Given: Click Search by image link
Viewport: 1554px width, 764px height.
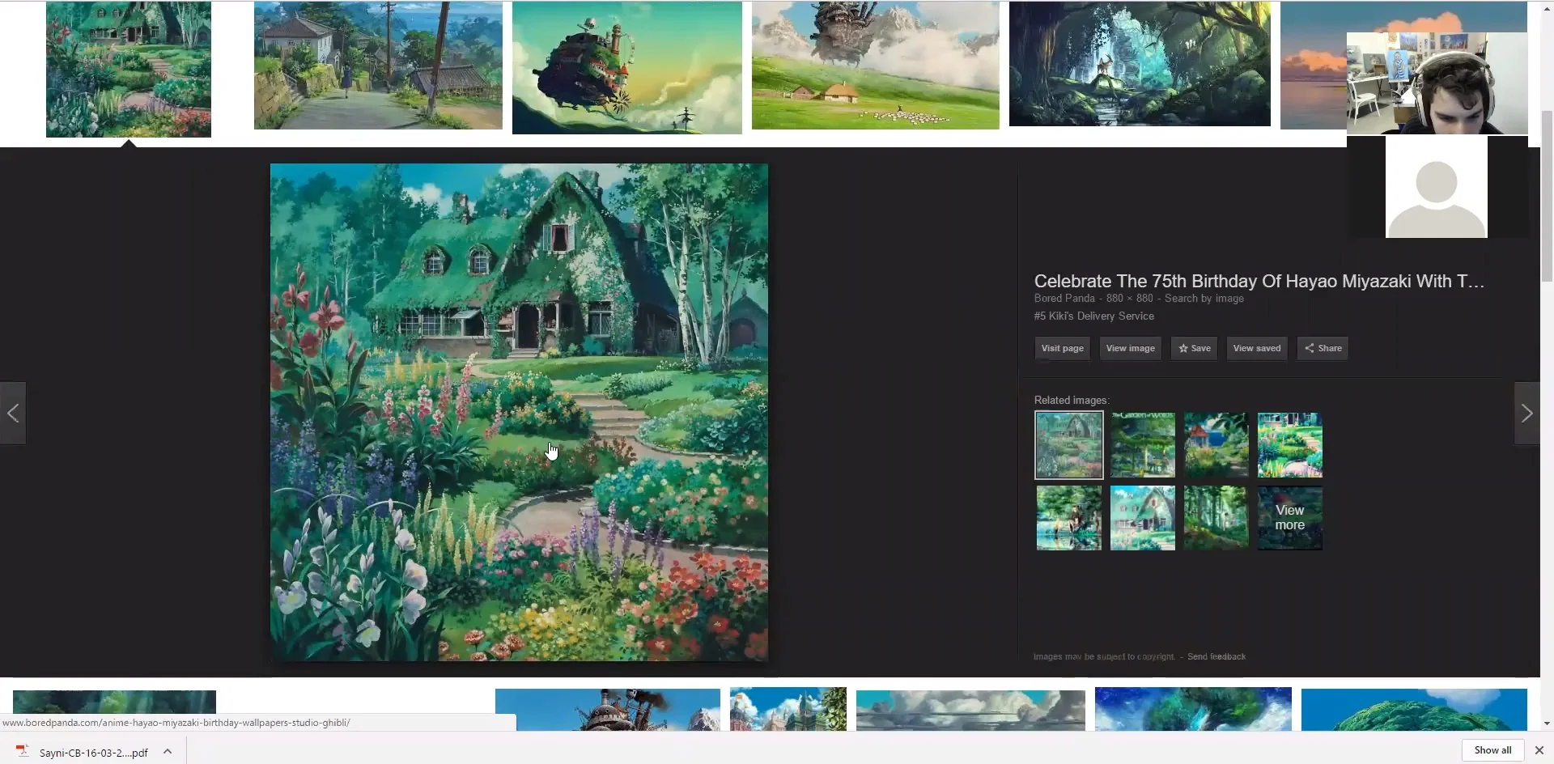Looking at the screenshot, I should click(x=1204, y=299).
